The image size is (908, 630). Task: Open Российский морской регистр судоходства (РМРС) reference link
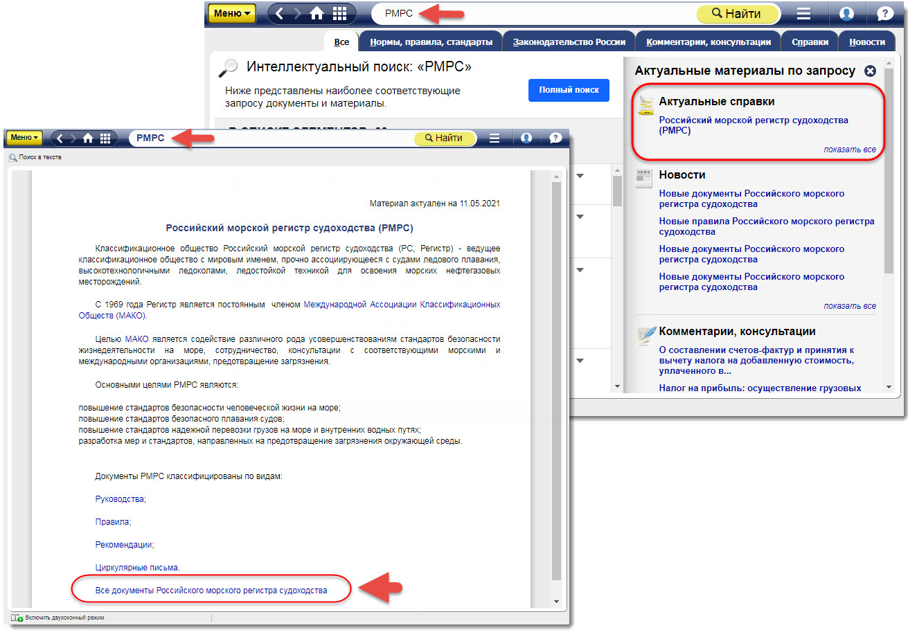pyautogui.click(x=754, y=125)
